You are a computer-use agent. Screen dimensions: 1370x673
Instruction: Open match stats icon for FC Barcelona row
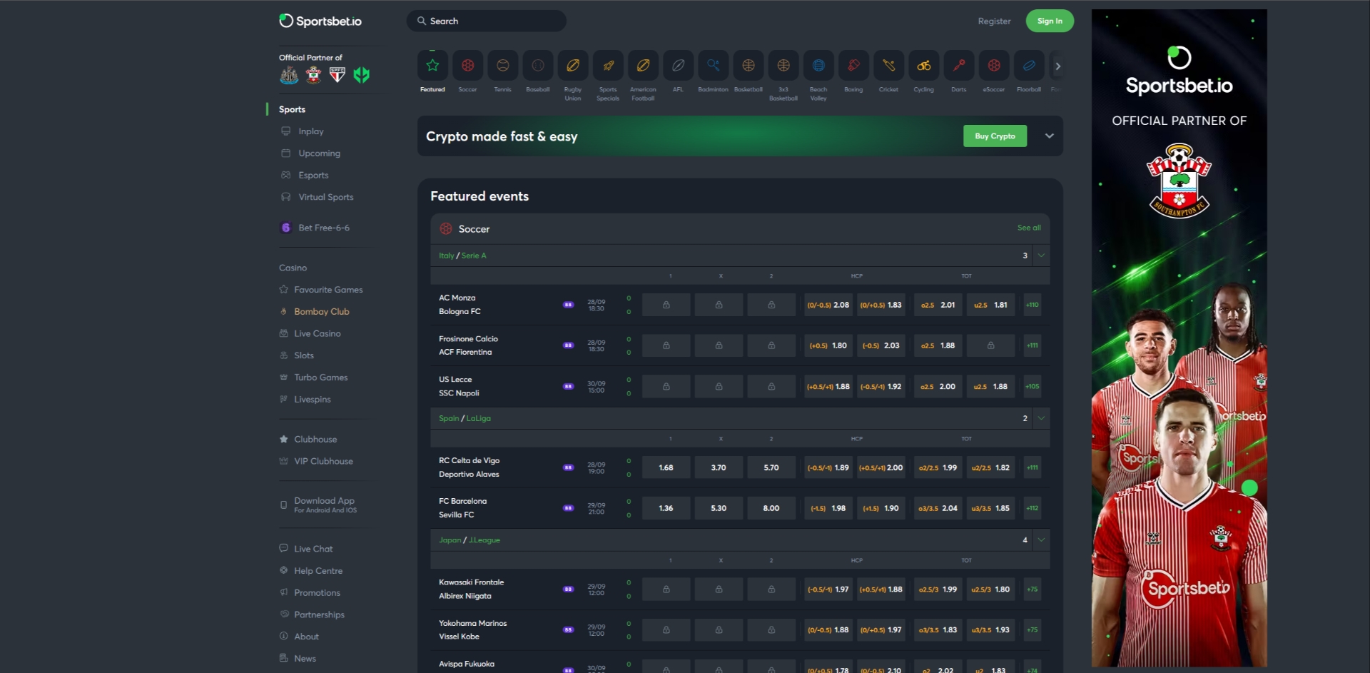click(568, 508)
